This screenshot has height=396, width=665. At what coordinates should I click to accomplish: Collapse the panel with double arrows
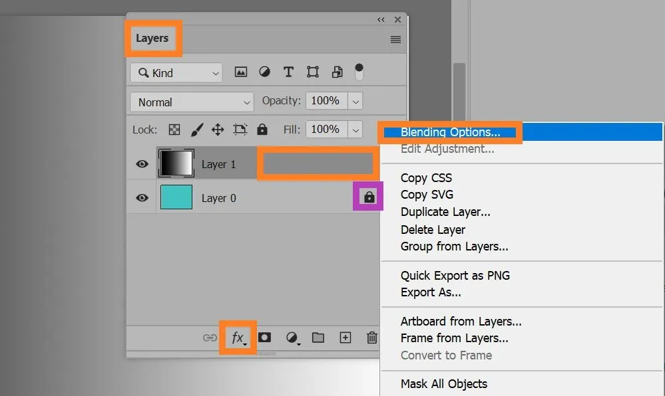(x=381, y=19)
